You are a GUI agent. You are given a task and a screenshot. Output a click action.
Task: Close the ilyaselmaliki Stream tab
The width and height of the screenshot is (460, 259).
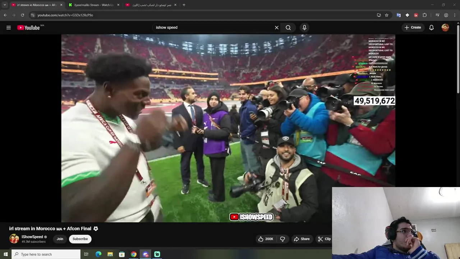click(118, 5)
